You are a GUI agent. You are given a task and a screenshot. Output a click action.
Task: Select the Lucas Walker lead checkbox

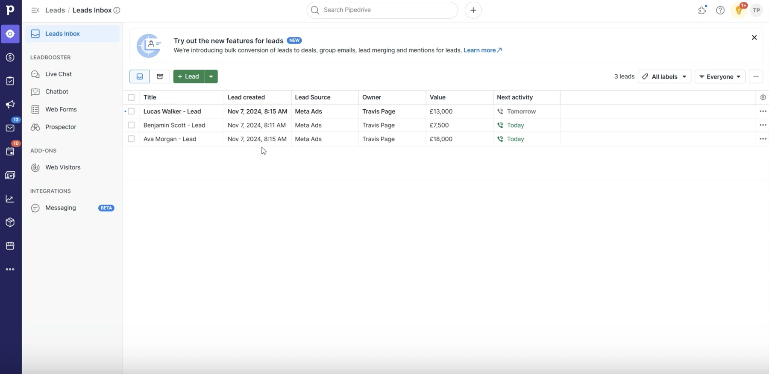tap(132, 111)
